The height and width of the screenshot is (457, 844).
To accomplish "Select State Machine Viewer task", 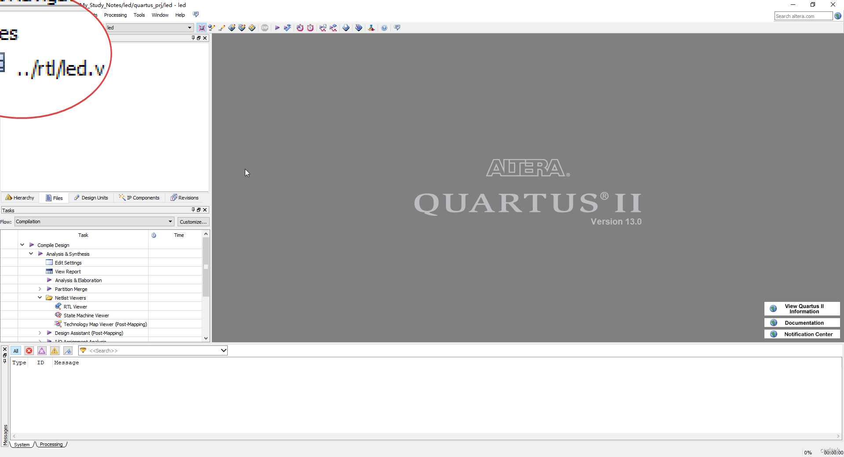I will click(x=86, y=316).
